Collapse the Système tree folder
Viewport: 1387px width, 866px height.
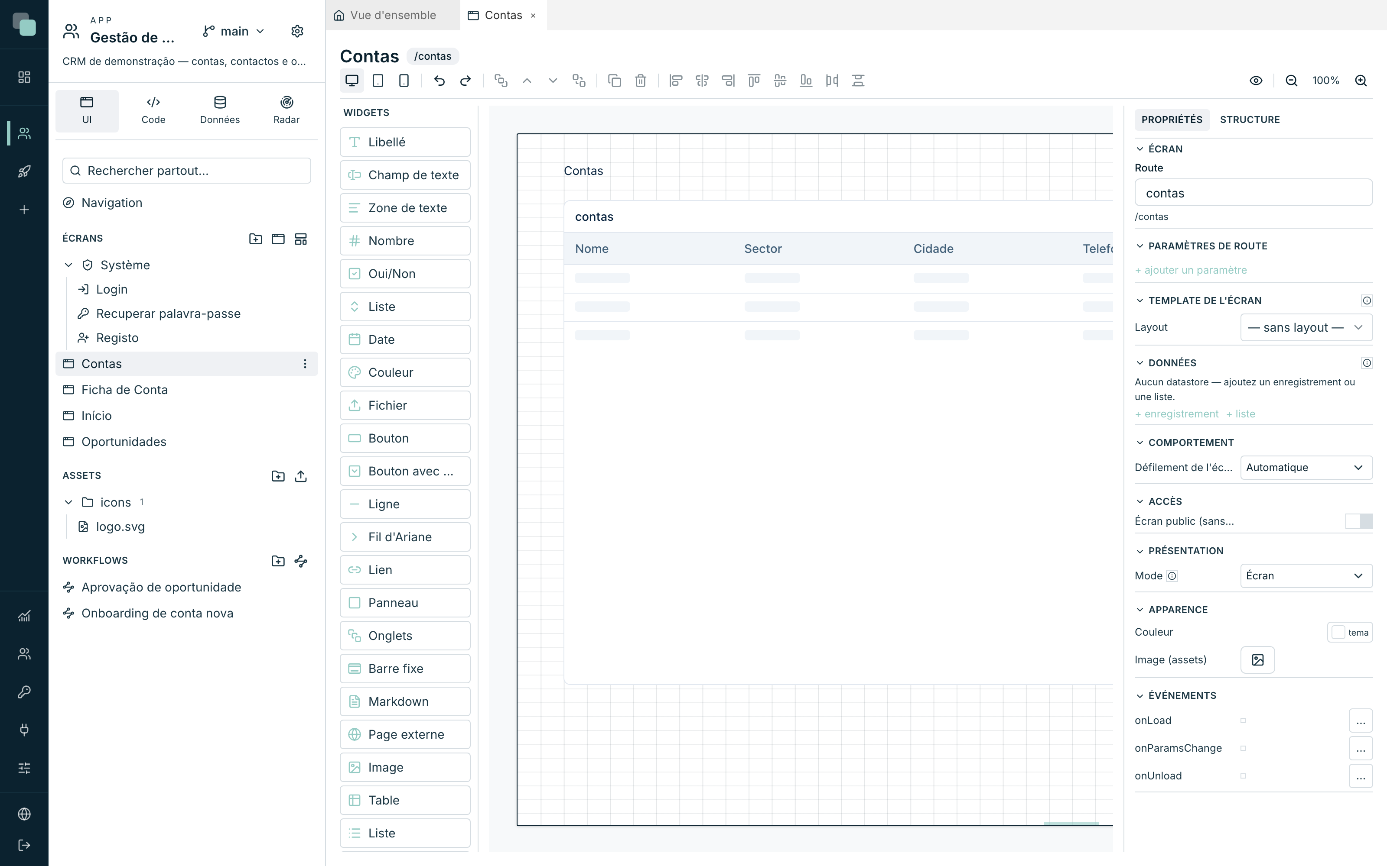click(x=69, y=265)
